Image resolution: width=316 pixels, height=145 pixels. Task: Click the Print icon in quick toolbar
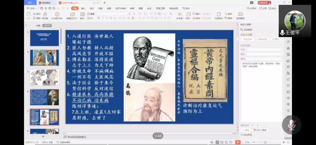tap(50, 8)
